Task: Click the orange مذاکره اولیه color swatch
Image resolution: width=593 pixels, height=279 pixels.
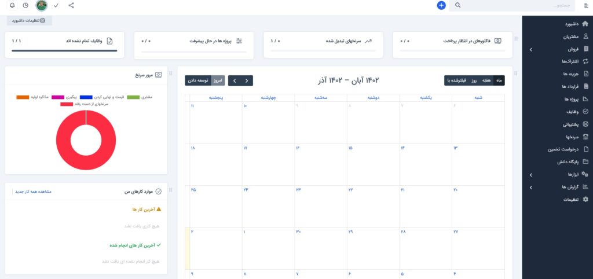Action: tap(23, 97)
